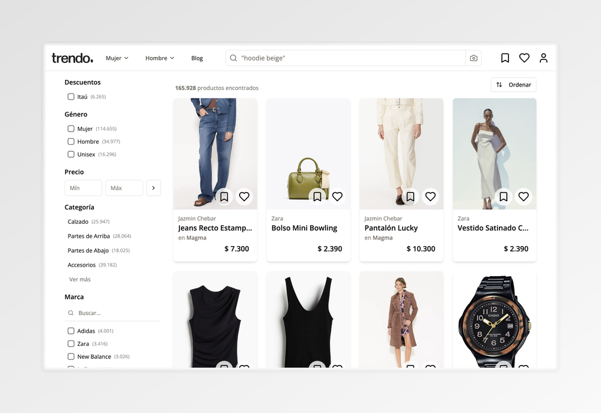Select the Partes de Arriba category

pyautogui.click(x=99, y=236)
